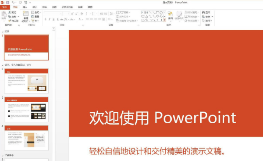Toggle Bold formatting
Screen dimensions: 263x161
point(45,19)
